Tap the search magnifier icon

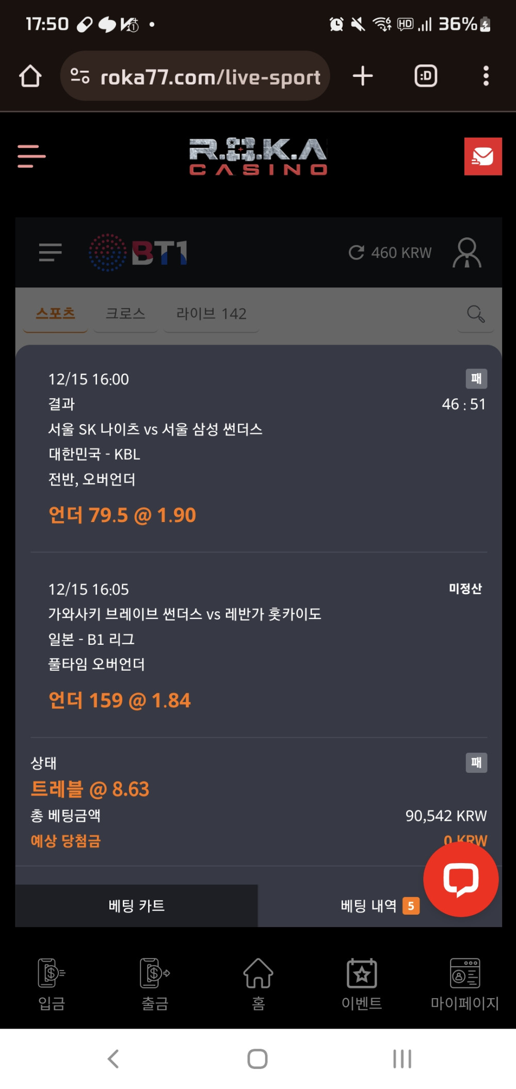pyautogui.click(x=475, y=314)
